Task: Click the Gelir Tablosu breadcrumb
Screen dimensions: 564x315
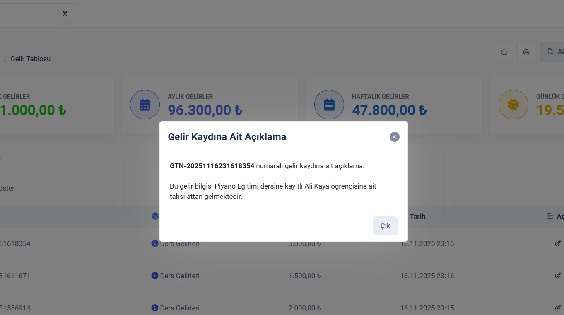Action: pyautogui.click(x=30, y=59)
